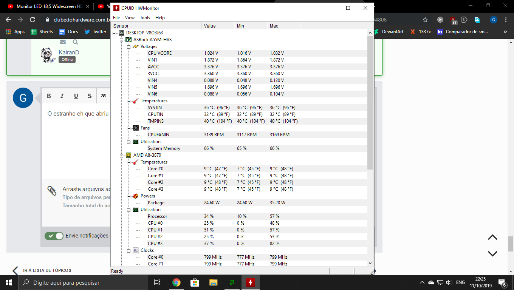514x290 pixels.
Task: Click the 3139 RPM value
Action: [x=214, y=135]
